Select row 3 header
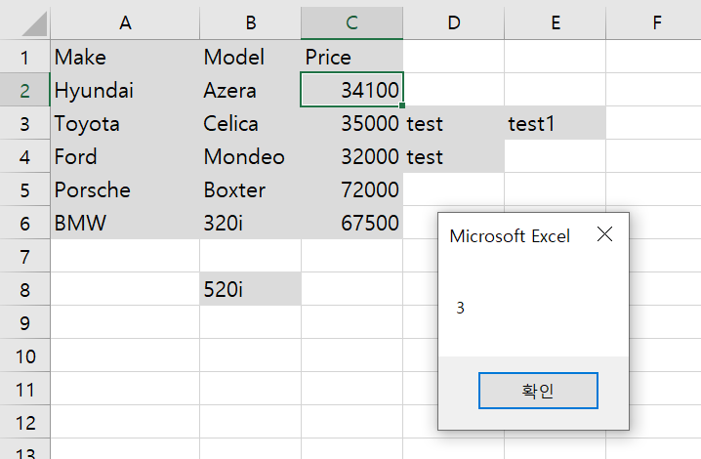Image resolution: width=701 pixels, height=459 pixels. [x=25, y=123]
